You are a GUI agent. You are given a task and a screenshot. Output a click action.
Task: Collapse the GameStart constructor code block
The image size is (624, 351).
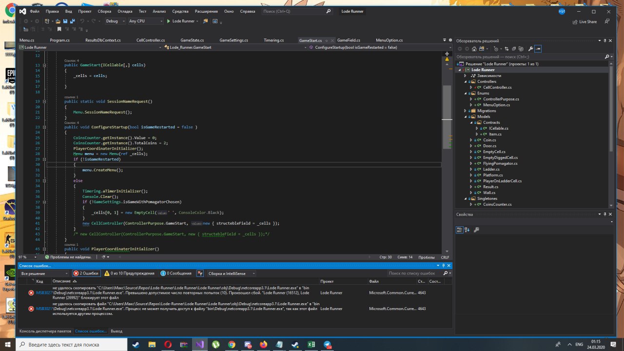44,65
